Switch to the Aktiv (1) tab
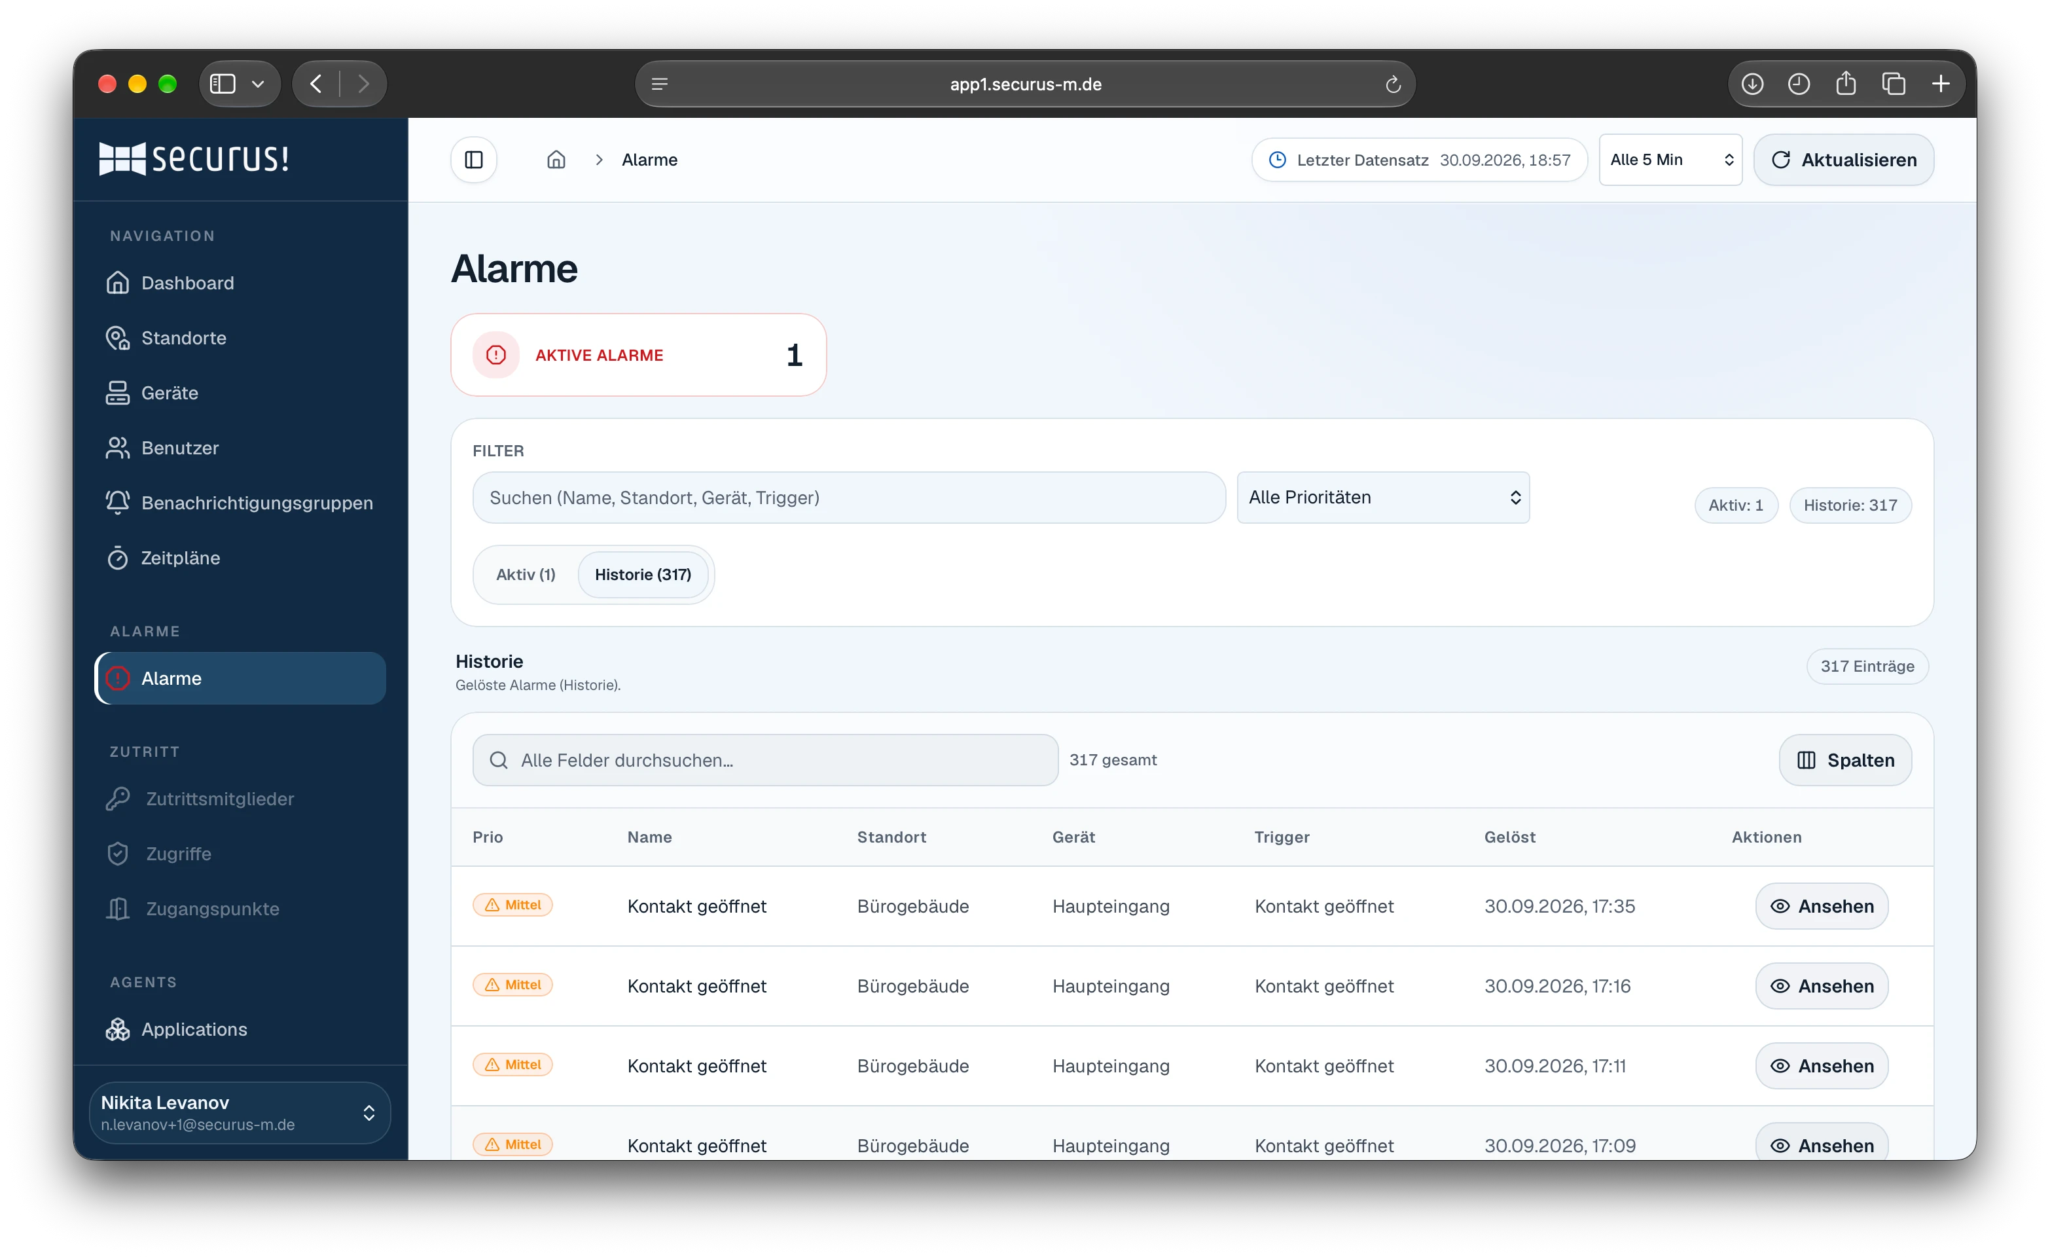 coord(526,574)
